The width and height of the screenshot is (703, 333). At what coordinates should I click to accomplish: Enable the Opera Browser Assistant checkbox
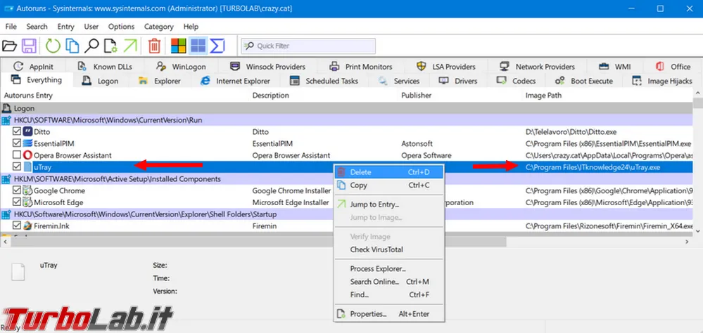point(17,155)
